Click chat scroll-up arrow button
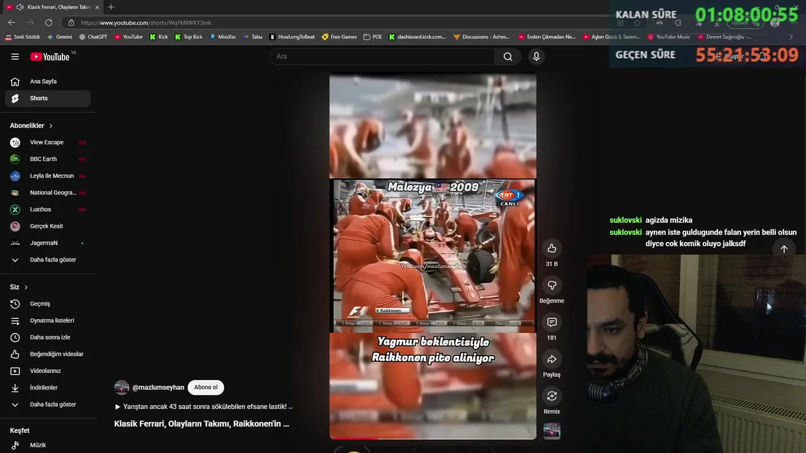806x453 pixels. pyautogui.click(x=784, y=249)
